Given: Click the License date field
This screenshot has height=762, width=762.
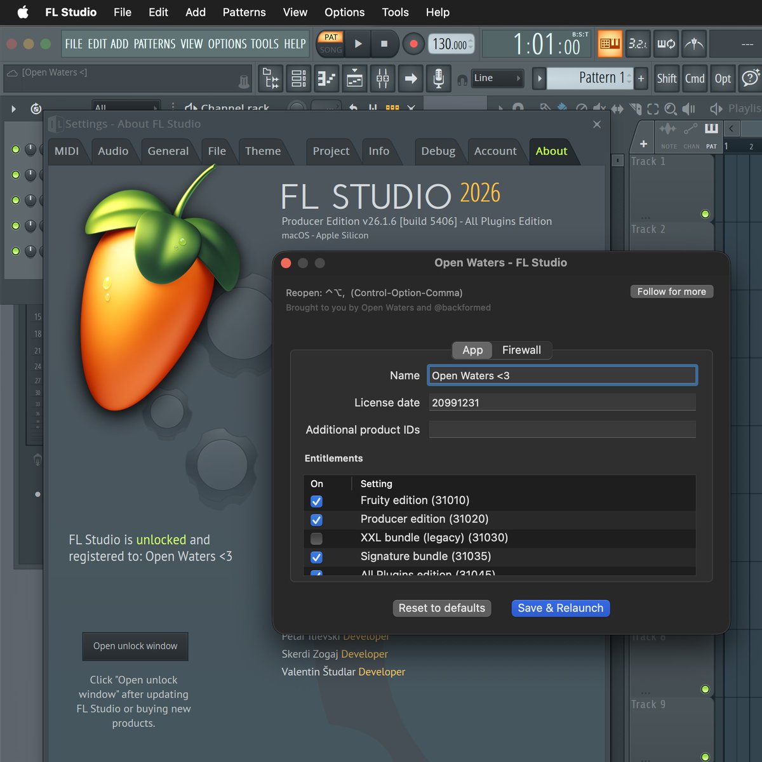Looking at the screenshot, I should tap(563, 403).
